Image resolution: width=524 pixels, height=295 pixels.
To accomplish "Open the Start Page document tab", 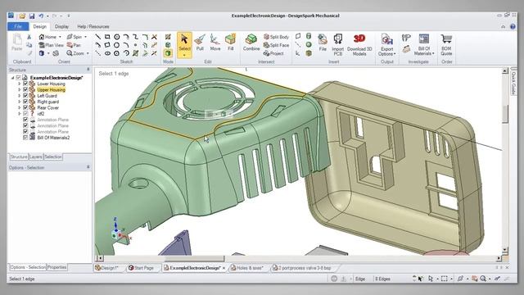I will coord(142,268).
